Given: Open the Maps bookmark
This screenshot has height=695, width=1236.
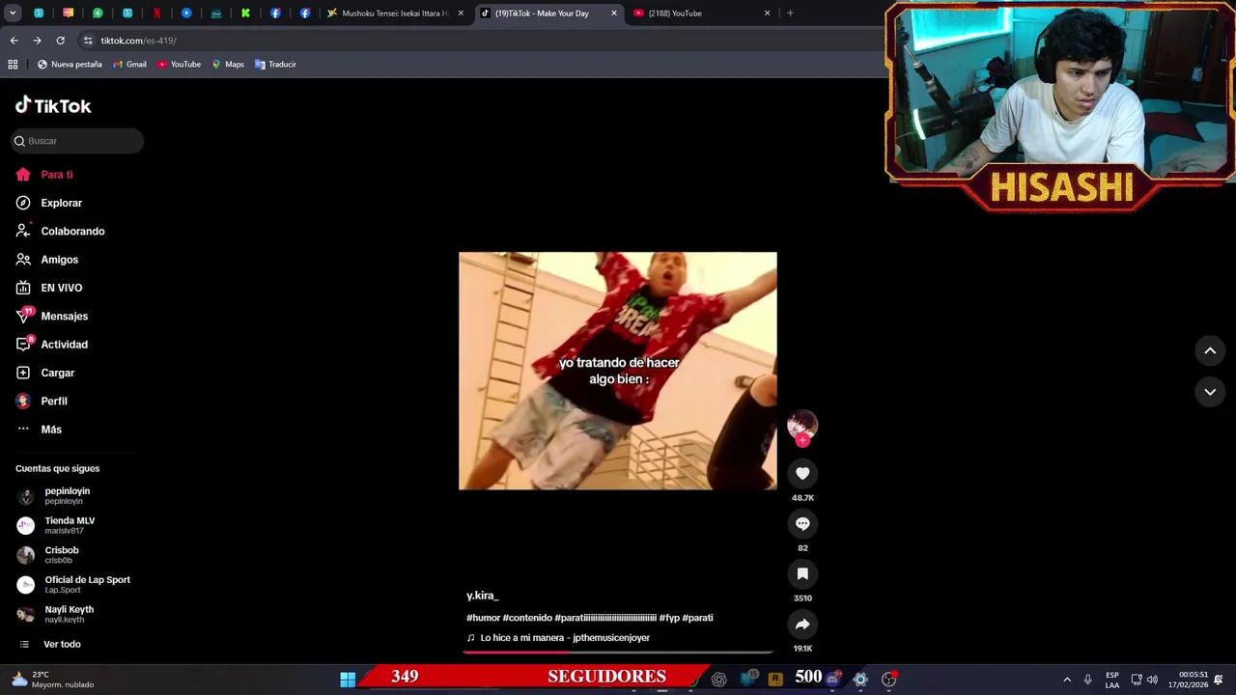Looking at the screenshot, I should tap(228, 65).
